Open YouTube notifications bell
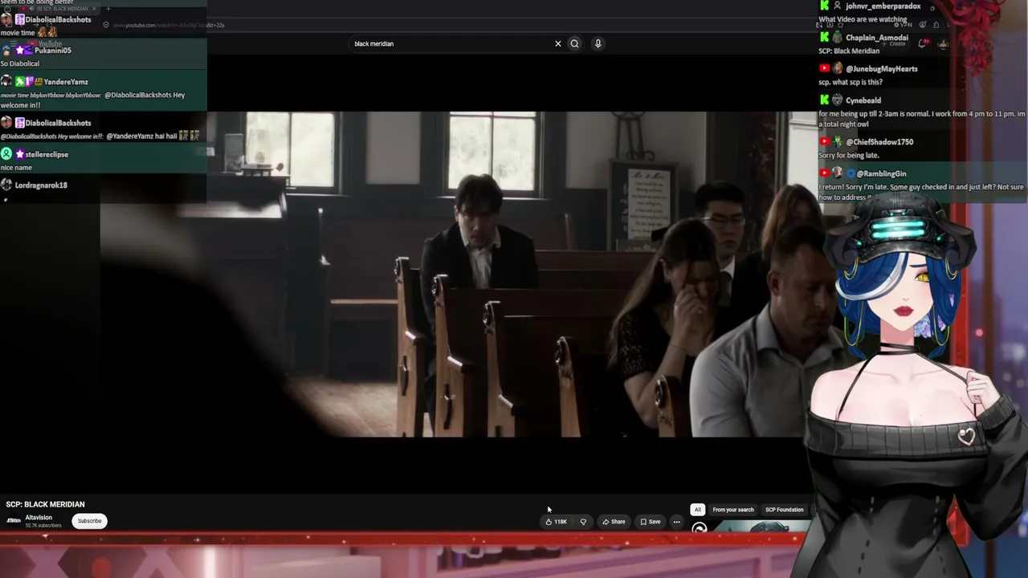The width and height of the screenshot is (1028, 578). 922,43
